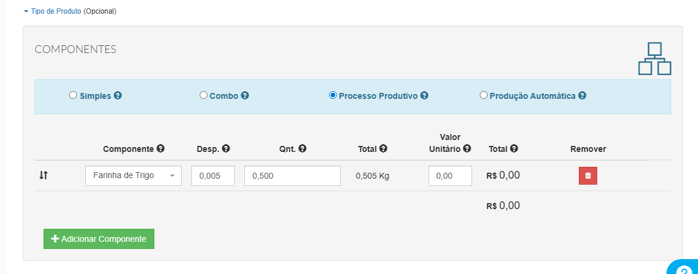The image size is (698, 274).
Task: Choose the Produção Automática radio option
Action: click(483, 95)
